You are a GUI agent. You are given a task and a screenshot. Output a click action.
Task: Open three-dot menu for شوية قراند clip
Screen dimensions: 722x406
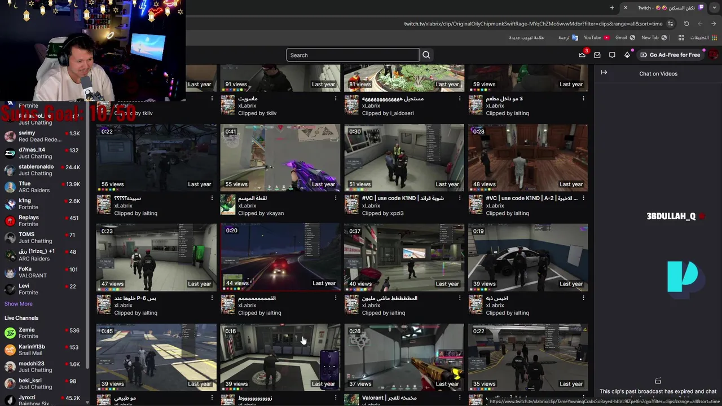[460, 198]
